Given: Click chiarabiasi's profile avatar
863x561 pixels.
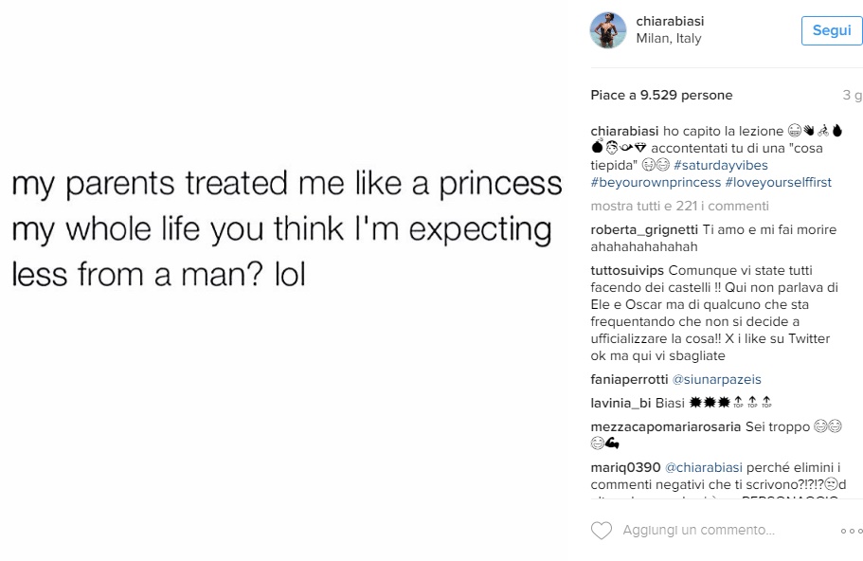Looking at the screenshot, I should click(606, 30).
